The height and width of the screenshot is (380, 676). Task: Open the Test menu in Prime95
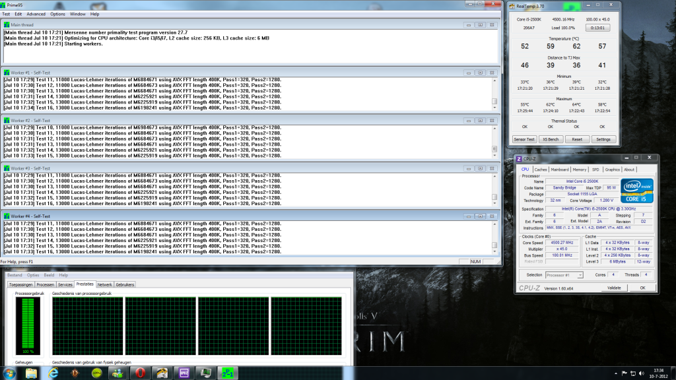pyautogui.click(x=6, y=15)
